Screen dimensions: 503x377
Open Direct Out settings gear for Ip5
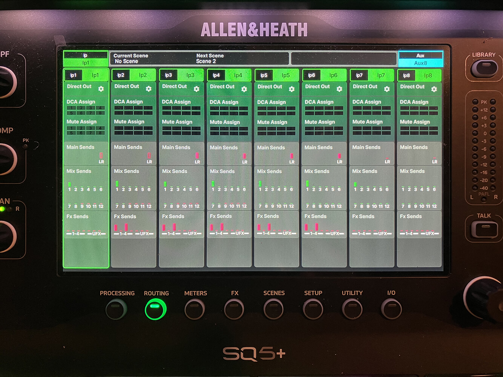tap(292, 89)
